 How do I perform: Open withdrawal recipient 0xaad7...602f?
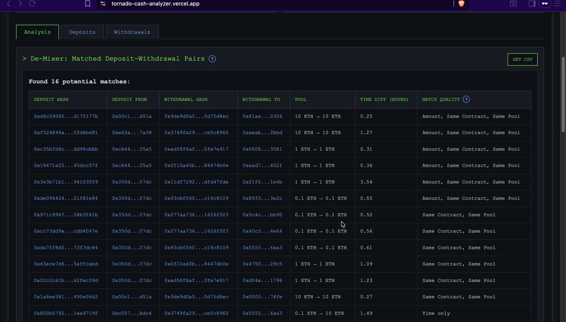coord(262,165)
